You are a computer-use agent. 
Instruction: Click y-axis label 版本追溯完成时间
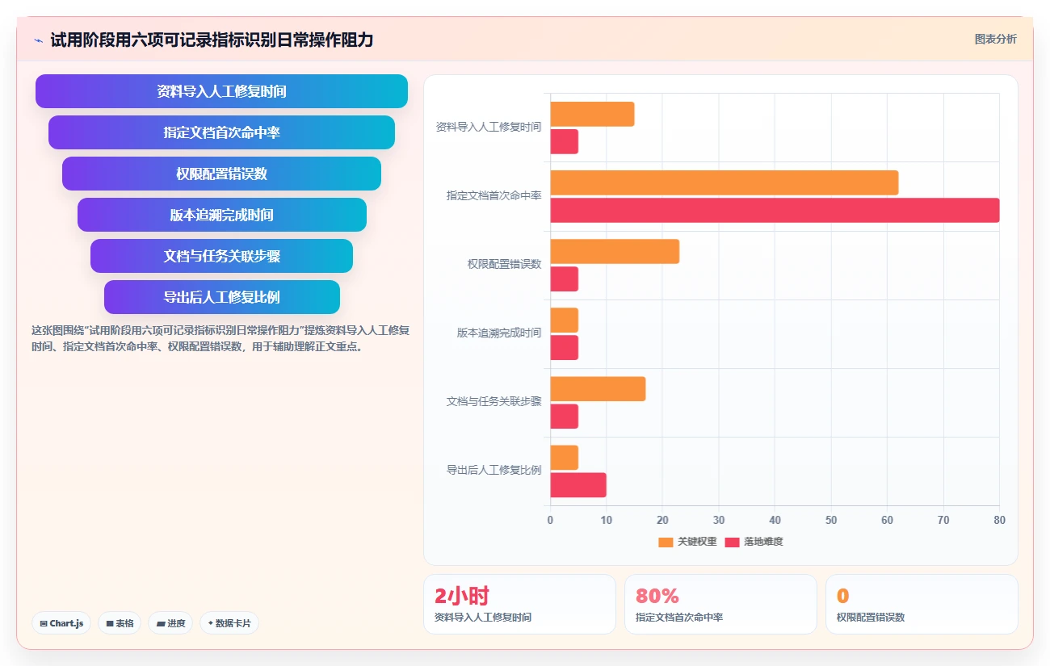click(499, 333)
